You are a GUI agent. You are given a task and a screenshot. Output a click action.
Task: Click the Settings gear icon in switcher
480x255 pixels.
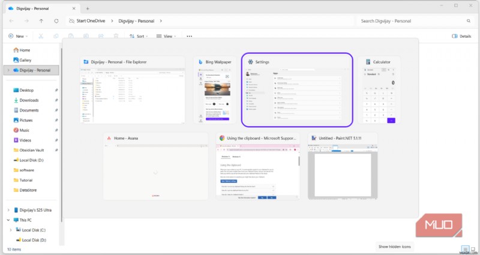click(250, 62)
